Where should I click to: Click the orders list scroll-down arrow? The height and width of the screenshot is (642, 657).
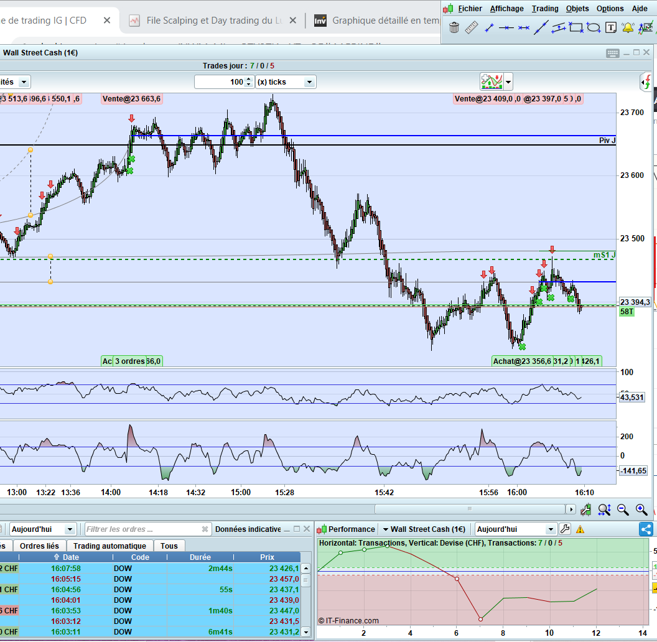coord(306,631)
